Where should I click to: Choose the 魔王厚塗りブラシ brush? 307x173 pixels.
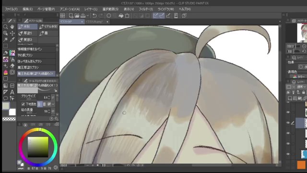click(36, 67)
